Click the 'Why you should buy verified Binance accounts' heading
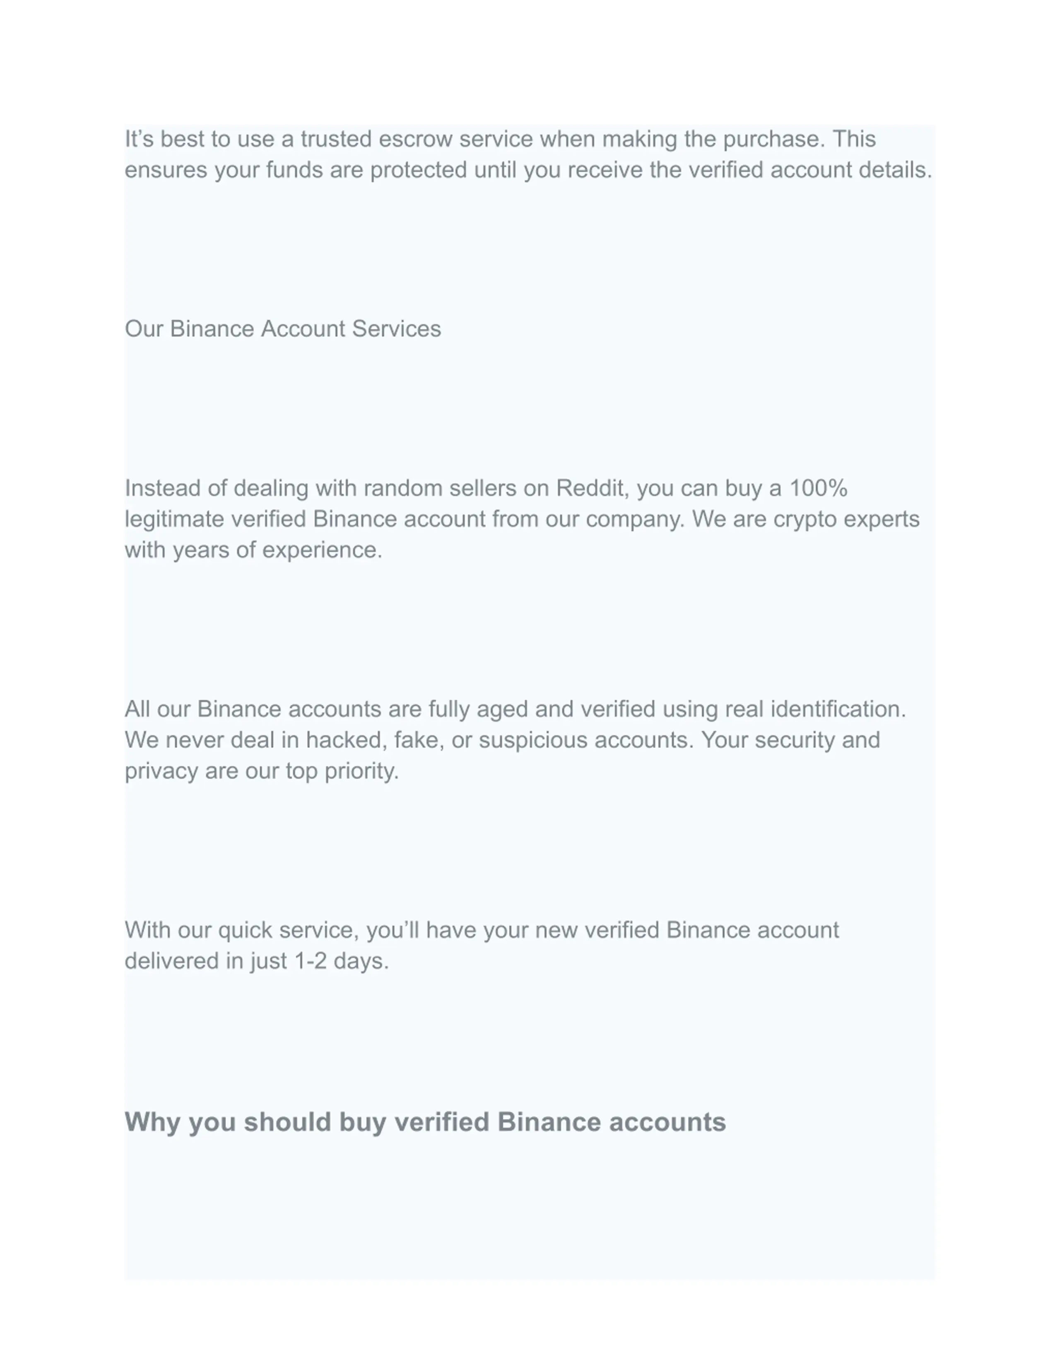This screenshot has width=1060, height=1372. (425, 1122)
